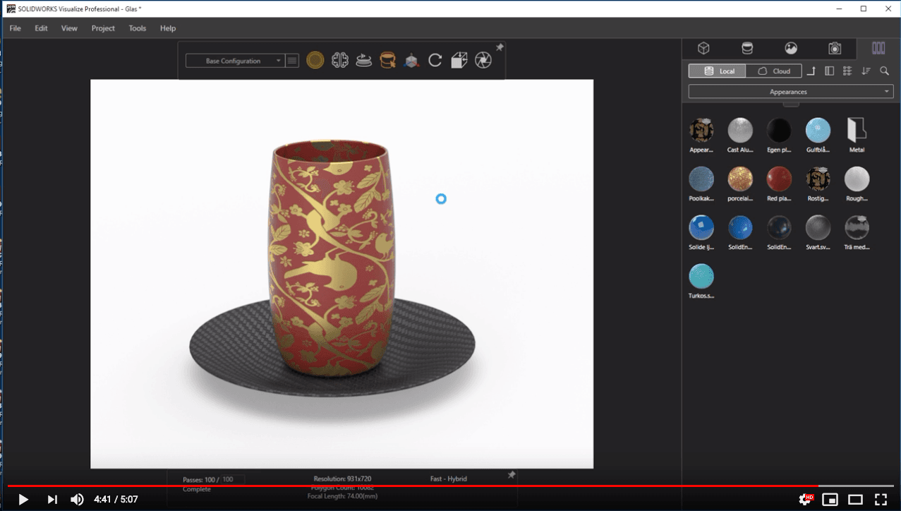
Task: Open the View menu
Action: pyautogui.click(x=69, y=28)
